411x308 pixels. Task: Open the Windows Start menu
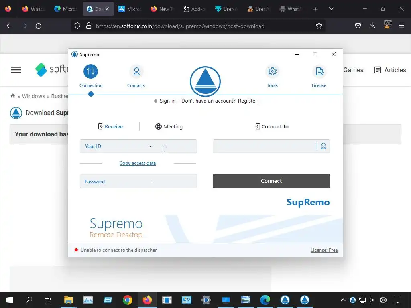(x=10, y=300)
